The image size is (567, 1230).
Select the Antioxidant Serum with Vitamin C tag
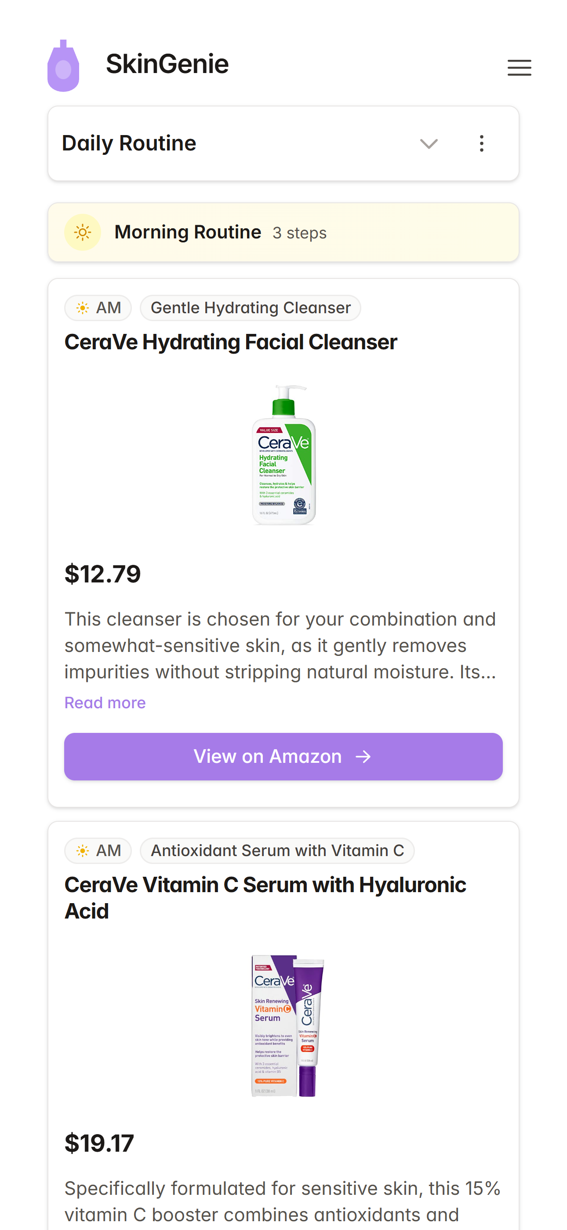pos(277,850)
